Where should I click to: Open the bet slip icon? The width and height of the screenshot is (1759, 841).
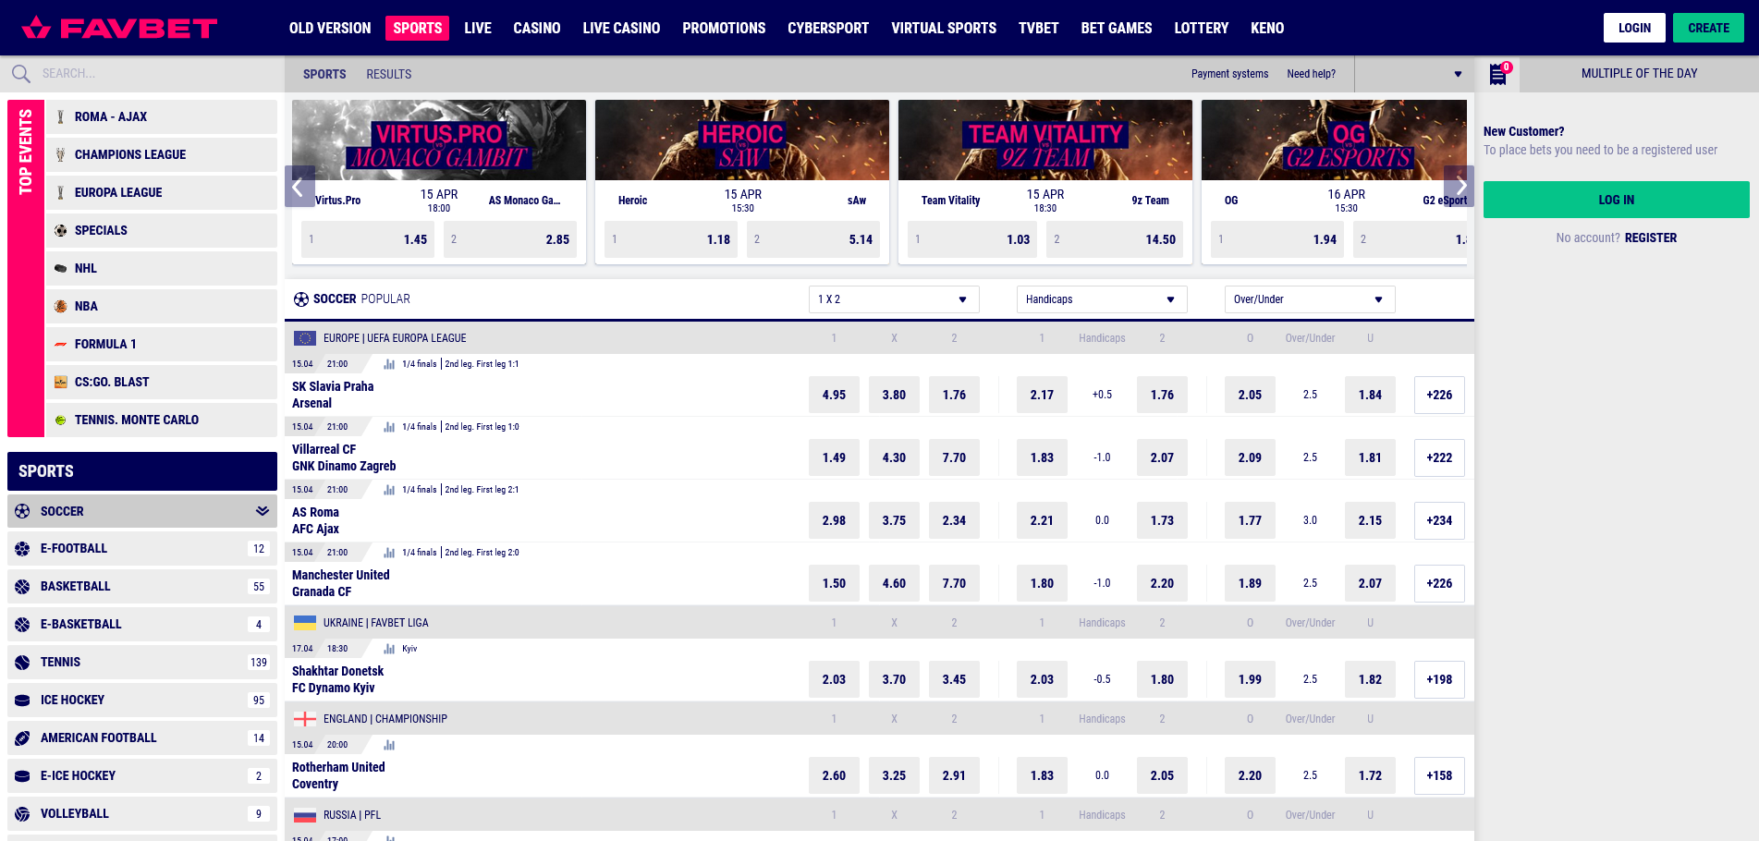coord(1498,74)
